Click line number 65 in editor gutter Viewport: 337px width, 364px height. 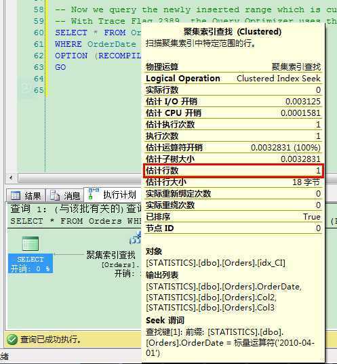click(x=39, y=90)
